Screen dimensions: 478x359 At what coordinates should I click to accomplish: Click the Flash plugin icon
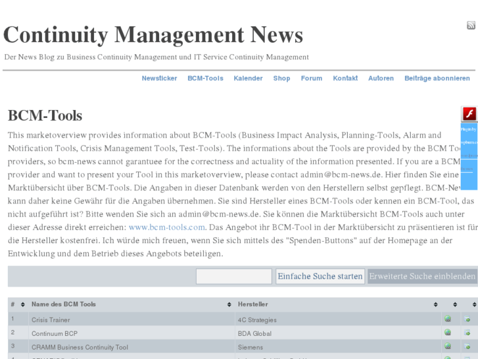point(469,114)
